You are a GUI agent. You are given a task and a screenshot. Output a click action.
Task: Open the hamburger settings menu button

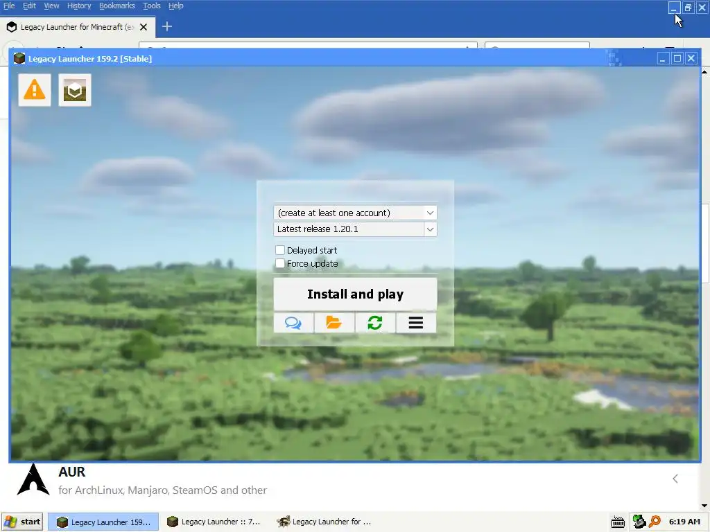(416, 323)
